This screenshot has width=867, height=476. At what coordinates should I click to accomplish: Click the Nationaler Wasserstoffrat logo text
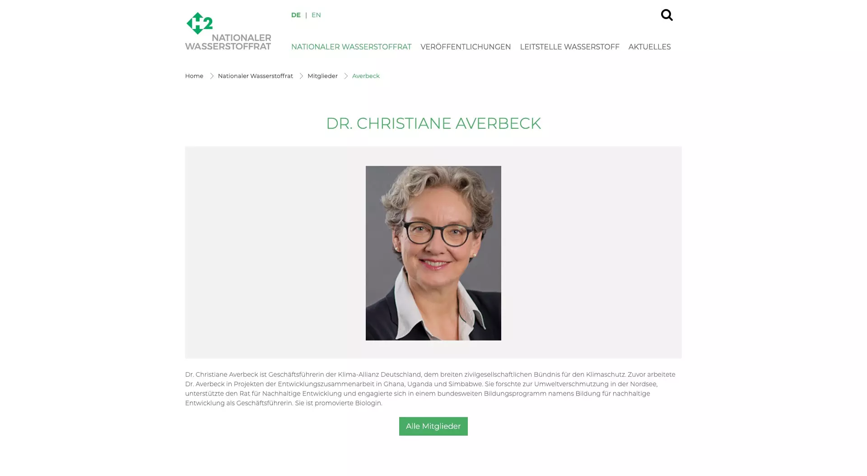coord(228,42)
